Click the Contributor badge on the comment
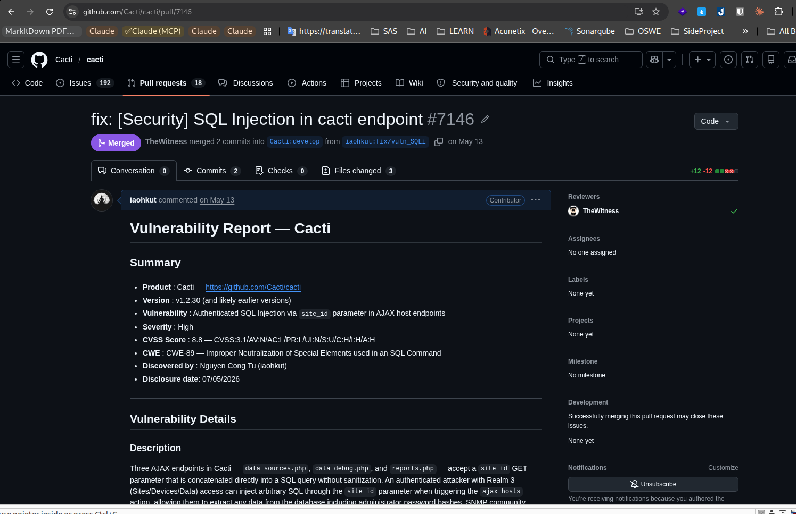Screen dimensions: 796x514 point(505,200)
